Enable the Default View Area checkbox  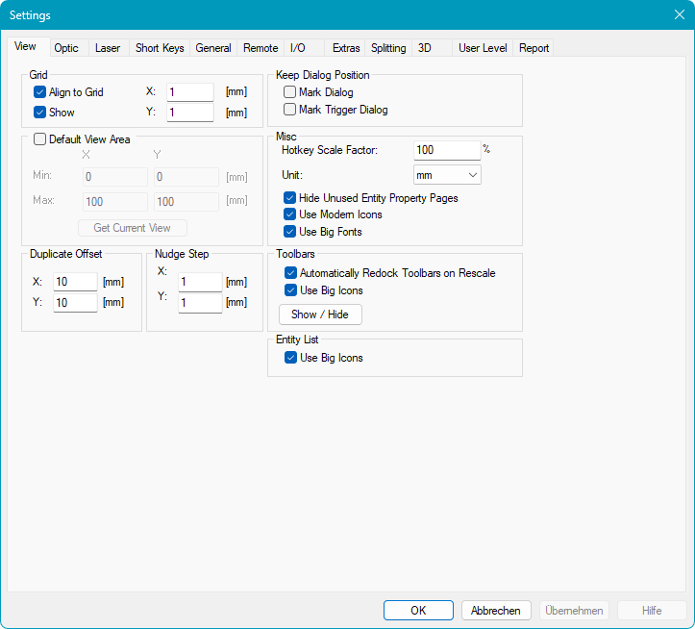pyautogui.click(x=40, y=139)
